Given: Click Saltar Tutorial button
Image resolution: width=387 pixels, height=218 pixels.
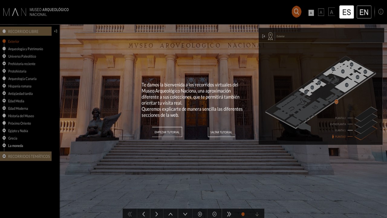Looking at the screenshot, I should point(221,132).
